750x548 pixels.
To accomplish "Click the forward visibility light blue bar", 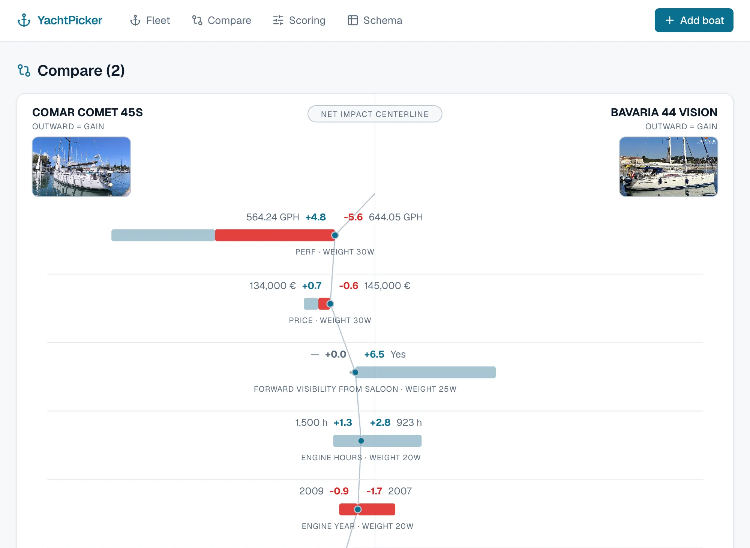I will point(426,372).
